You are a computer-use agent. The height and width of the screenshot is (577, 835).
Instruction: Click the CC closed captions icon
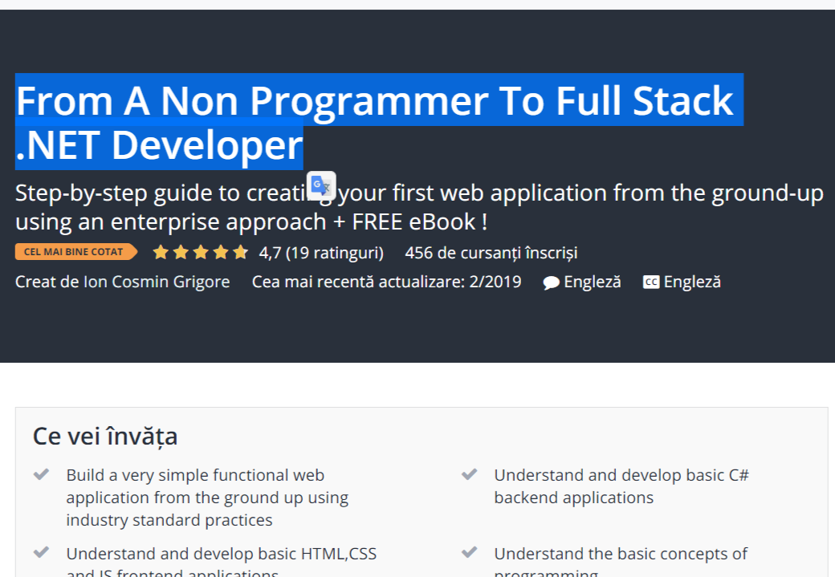coord(651,282)
